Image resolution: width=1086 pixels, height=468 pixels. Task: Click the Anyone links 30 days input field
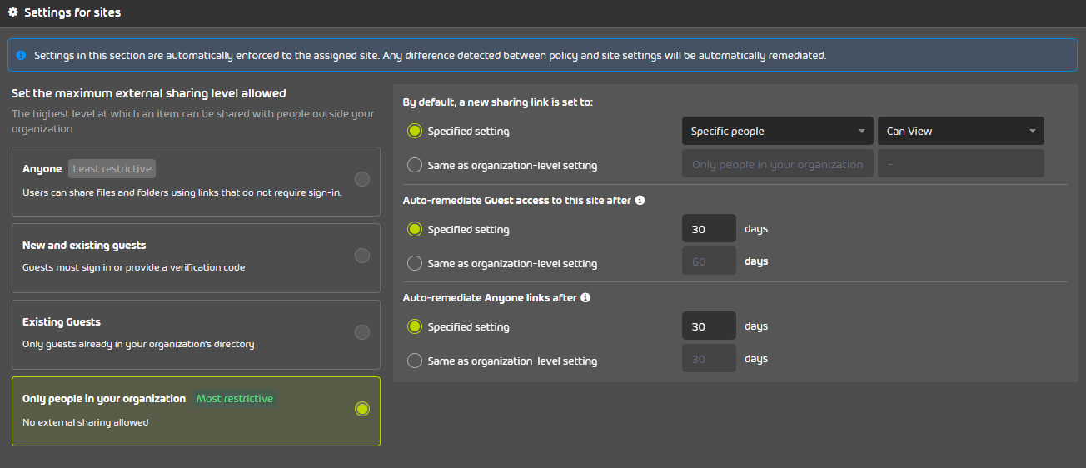[x=709, y=326]
